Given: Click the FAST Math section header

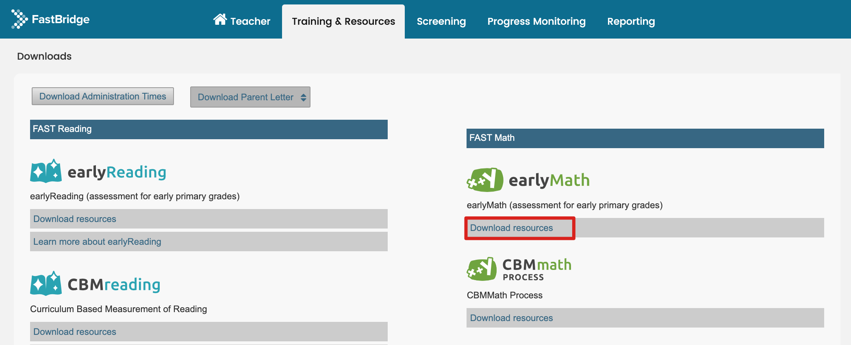Looking at the screenshot, I should [x=645, y=138].
